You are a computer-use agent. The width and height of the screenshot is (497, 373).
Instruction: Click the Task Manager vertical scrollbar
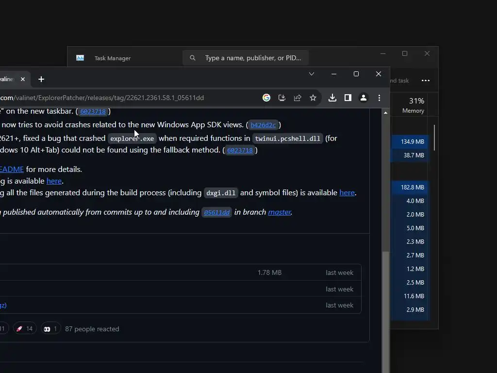tap(434, 137)
